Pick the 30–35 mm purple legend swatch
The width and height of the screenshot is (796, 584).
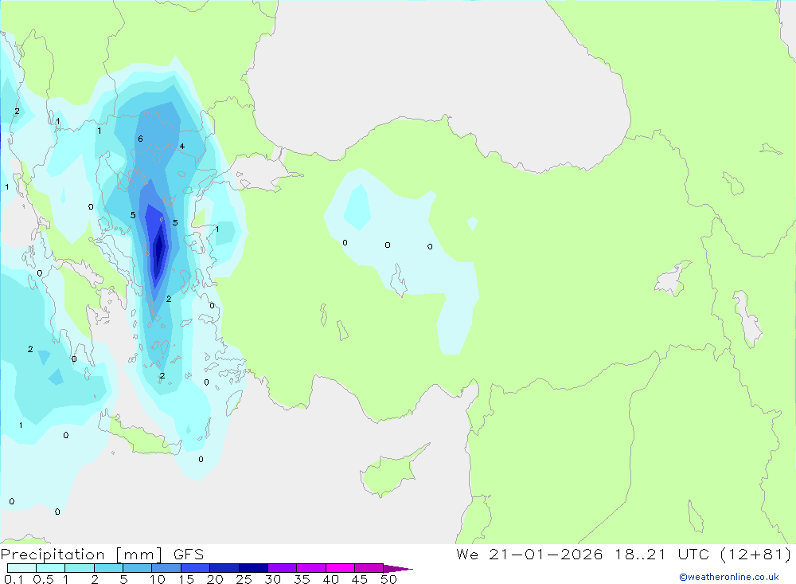[x=283, y=568]
